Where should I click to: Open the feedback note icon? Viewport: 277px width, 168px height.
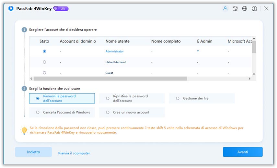(235, 8)
